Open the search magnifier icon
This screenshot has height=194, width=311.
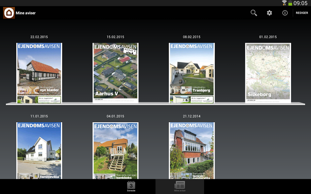254,13
